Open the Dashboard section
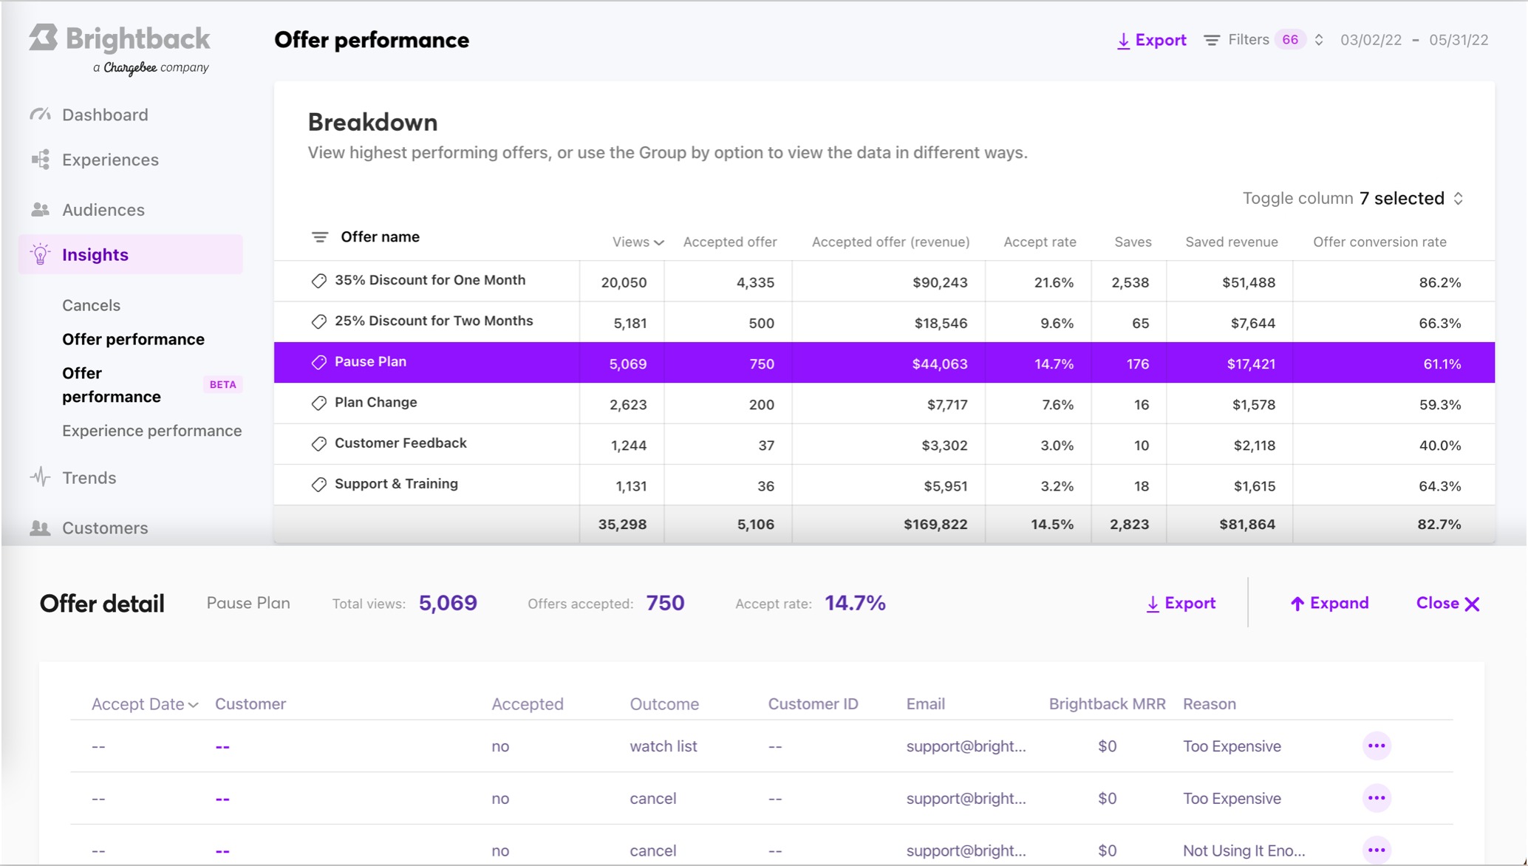Image resolution: width=1528 pixels, height=866 pixels. tap(104, 115)
